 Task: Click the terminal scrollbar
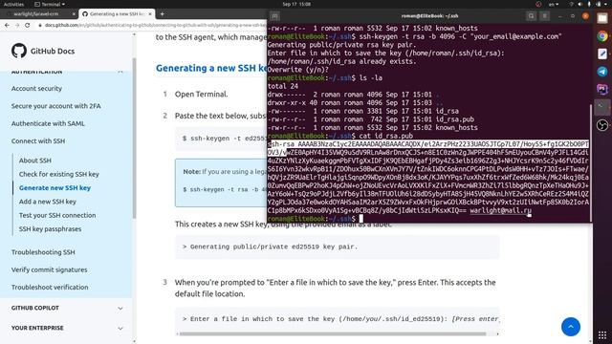(x=590, y=162)
